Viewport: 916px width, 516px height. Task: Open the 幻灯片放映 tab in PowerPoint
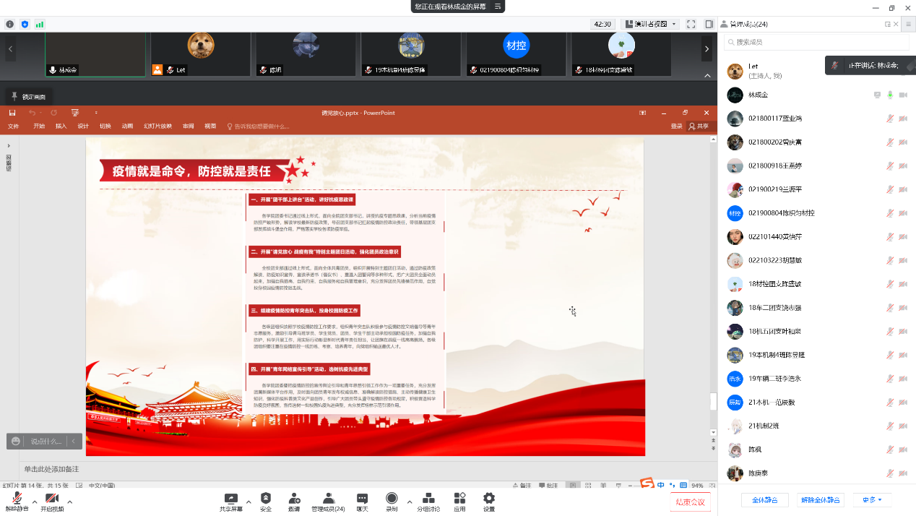pyautogui.click(x=157, y=126)
